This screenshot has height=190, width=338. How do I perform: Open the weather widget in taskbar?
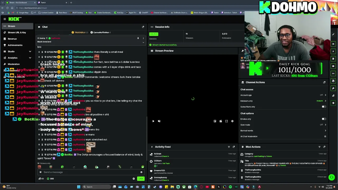(x=9, y=187)
